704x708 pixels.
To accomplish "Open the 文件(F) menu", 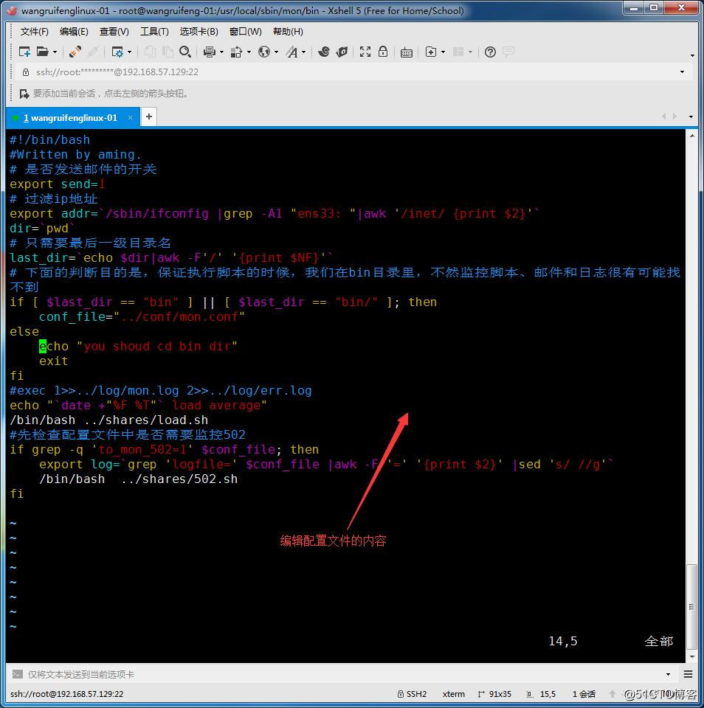I will (35, 32).
